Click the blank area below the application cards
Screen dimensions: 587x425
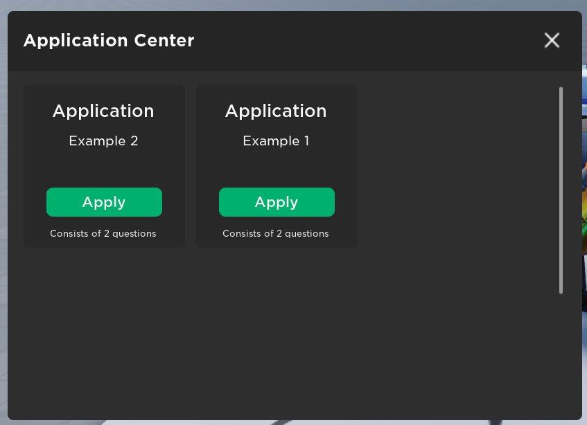tap(277, 332)
